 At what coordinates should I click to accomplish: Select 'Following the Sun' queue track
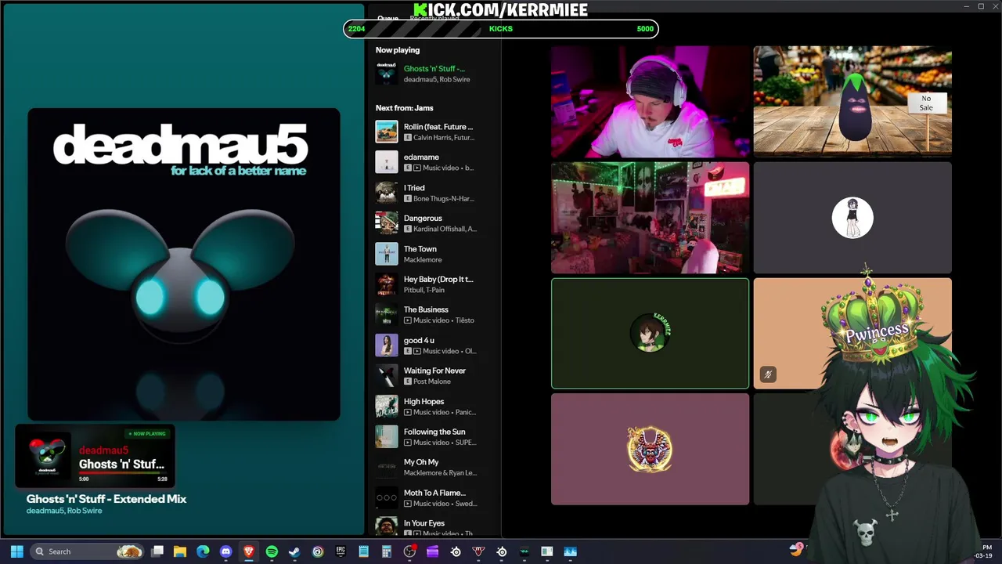point(434,437)
